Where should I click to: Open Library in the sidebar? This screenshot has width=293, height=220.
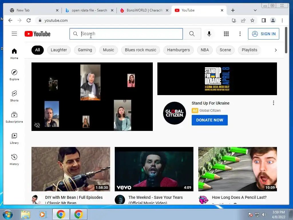click(x=14, y=138)
